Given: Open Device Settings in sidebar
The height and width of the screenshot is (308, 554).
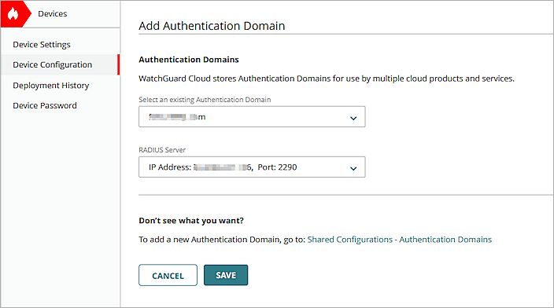Looking at the screenshot, I should 42,45.
